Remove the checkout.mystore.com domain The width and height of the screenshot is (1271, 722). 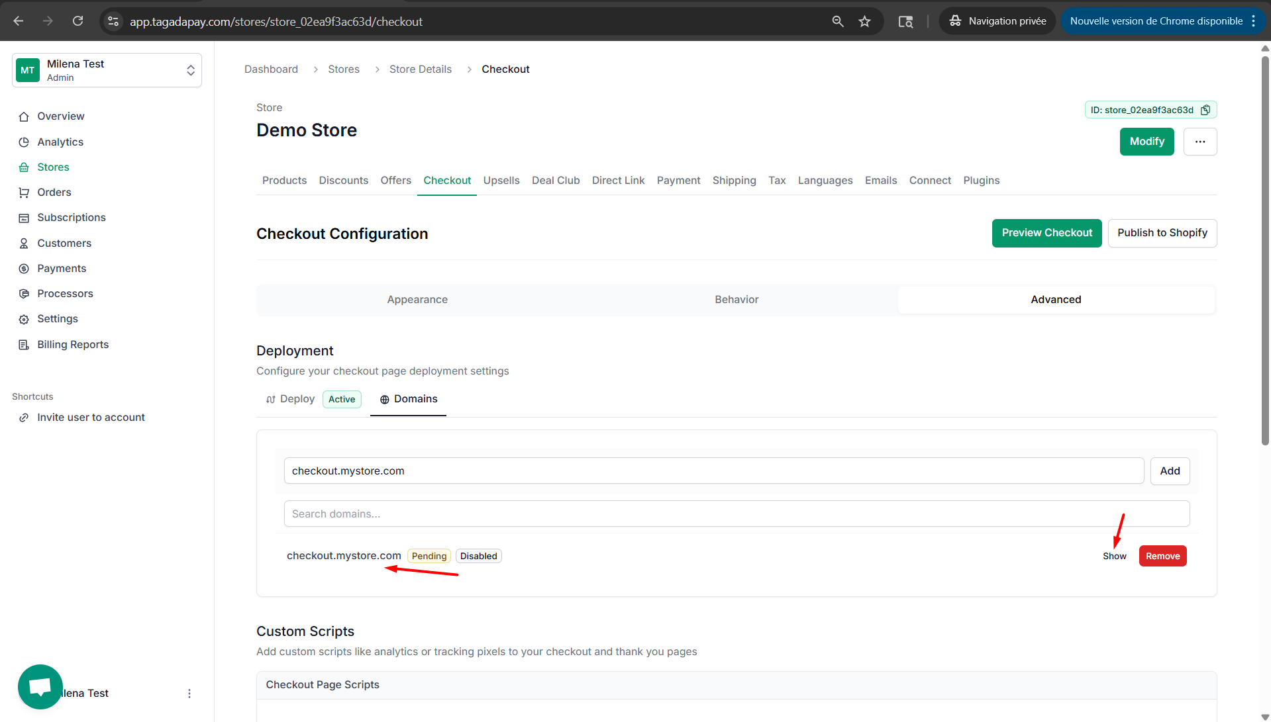(x=1162, y=557)
